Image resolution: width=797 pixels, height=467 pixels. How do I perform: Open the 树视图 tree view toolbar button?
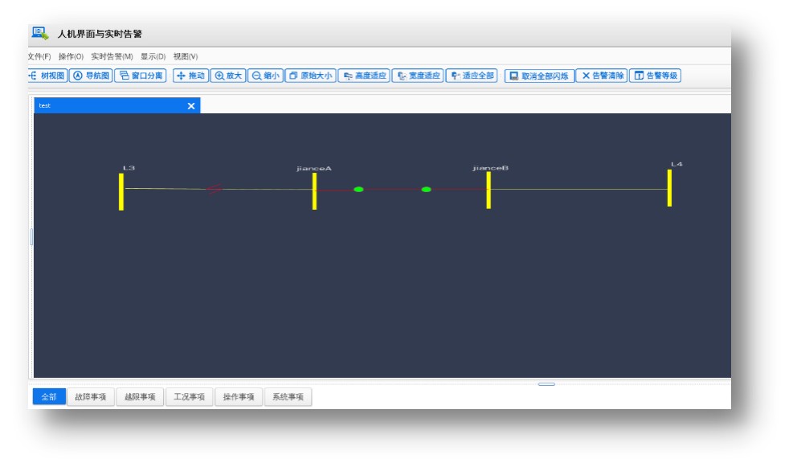pyautogui.click(x=47, y=76)
